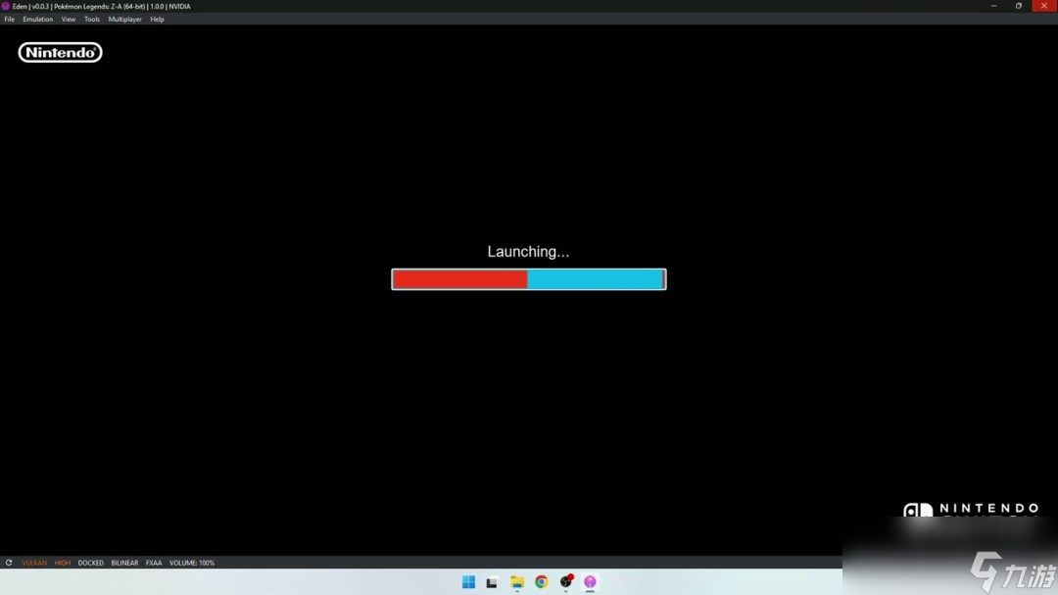This screenshot has height=595, width=1058.
Task: Click the Nintendo logo at top left
Action: click(60, 53)
